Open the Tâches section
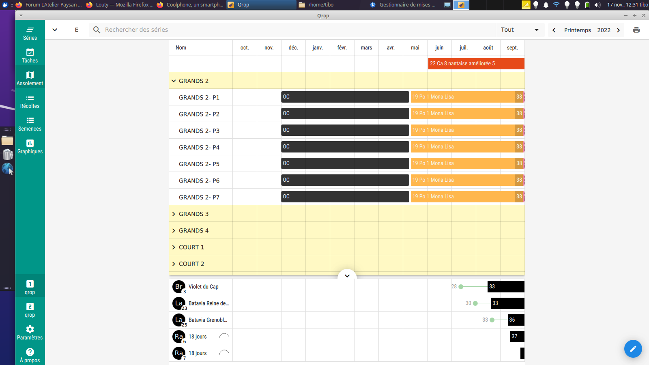This screenshot has height=365, width=649. pyautogui.click(x=30, y=56)
